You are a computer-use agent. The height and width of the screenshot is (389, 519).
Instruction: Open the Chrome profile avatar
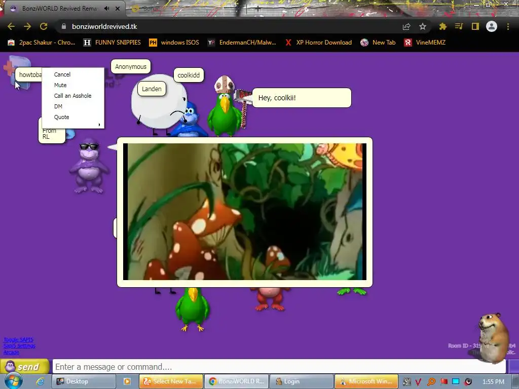coord(492,26)
